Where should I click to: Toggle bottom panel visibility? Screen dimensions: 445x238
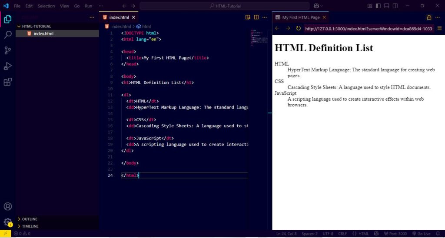pos(386,6)
